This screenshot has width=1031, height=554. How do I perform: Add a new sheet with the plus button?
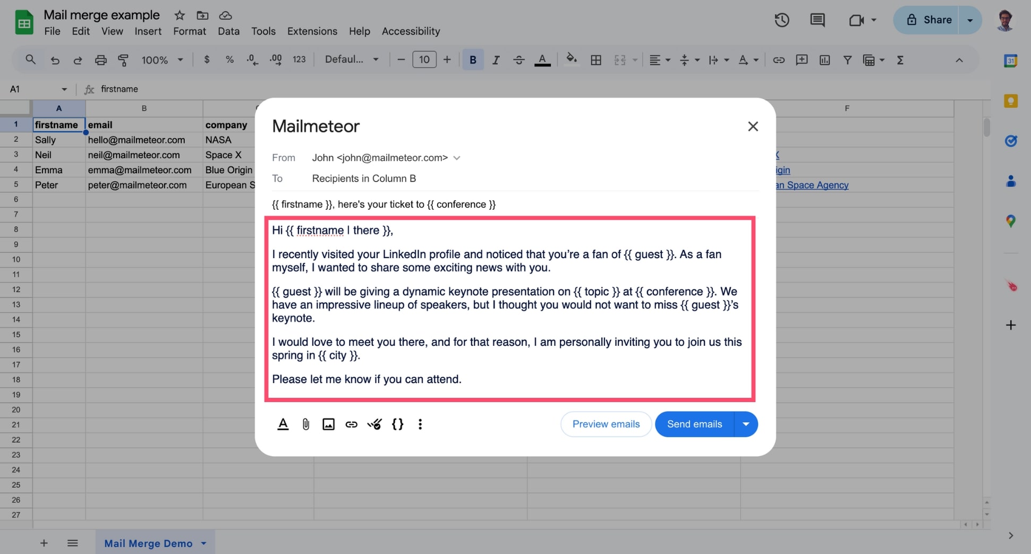[x=44, y=543]
